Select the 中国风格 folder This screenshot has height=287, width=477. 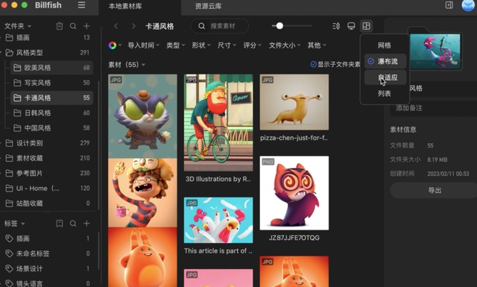tap(51, 128)
